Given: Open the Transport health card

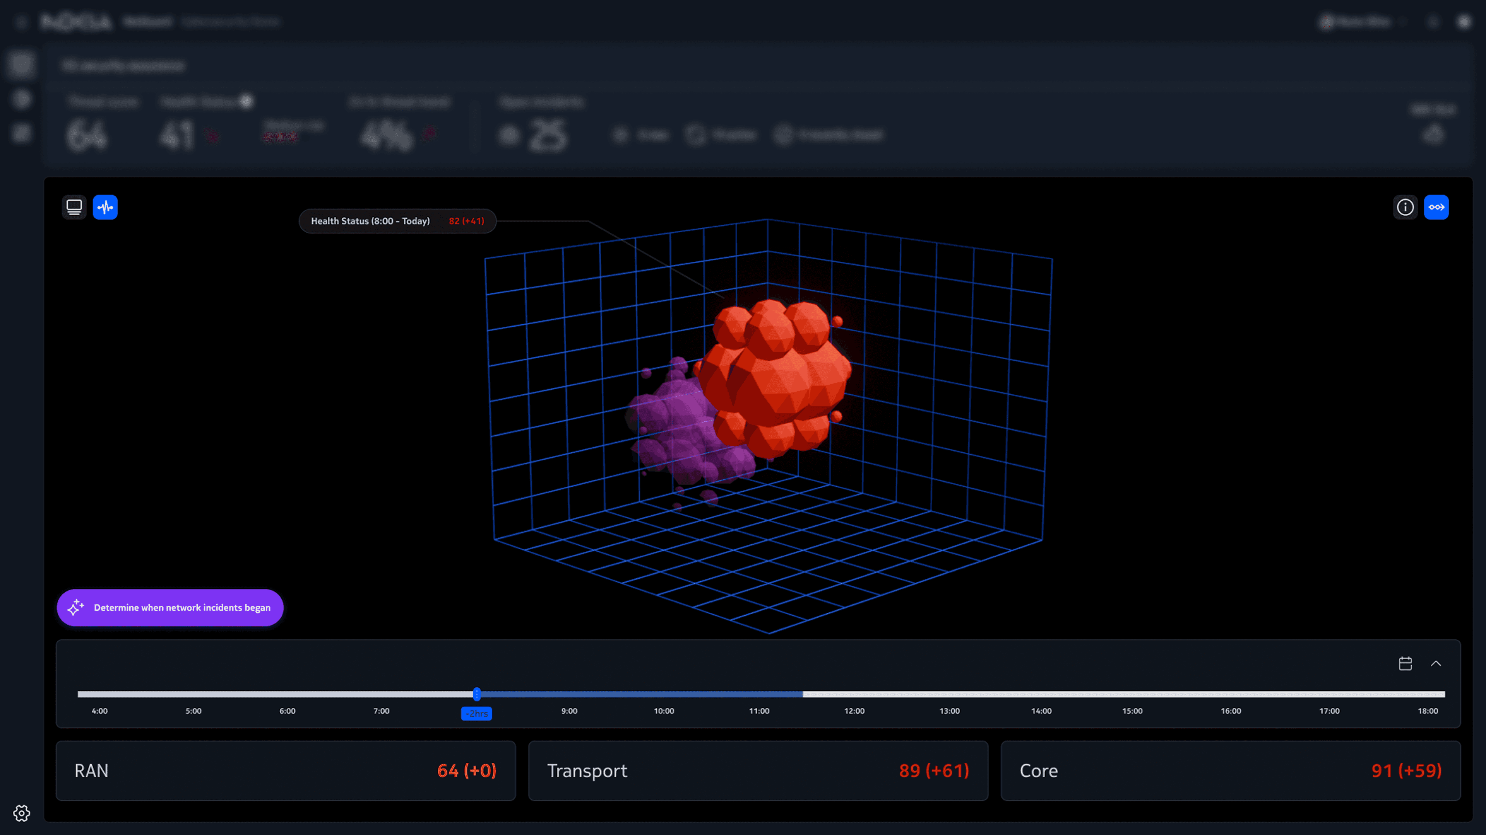Looking at the screenshot, I should tap(758, 770).
